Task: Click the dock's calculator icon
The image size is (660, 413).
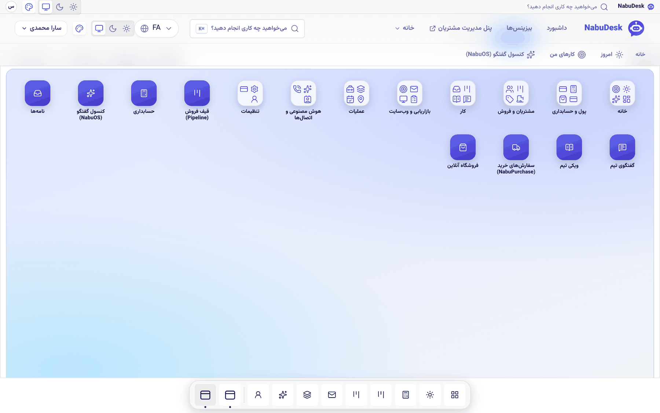Action: click(x=406, y=395)
